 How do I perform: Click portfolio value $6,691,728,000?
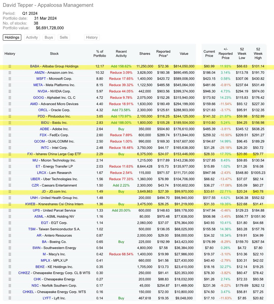[50, 28]
